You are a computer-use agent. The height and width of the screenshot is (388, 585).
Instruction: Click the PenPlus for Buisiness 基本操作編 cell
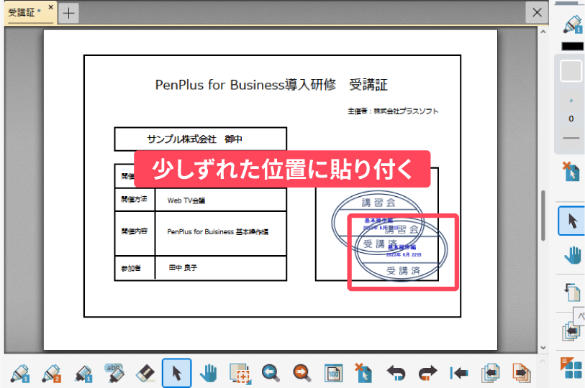(221, 233)
